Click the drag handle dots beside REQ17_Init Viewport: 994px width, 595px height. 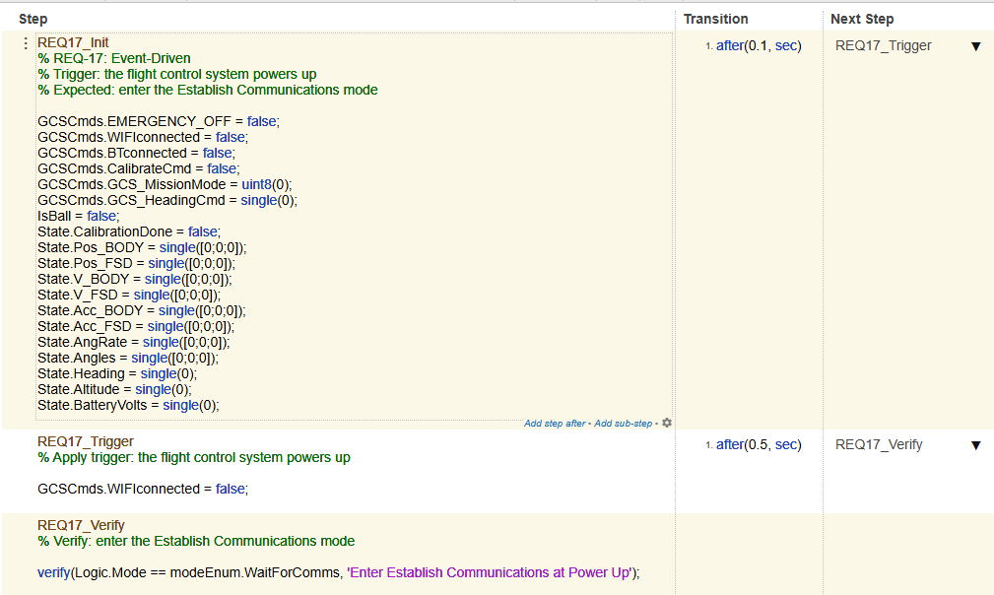coord(26,43)
